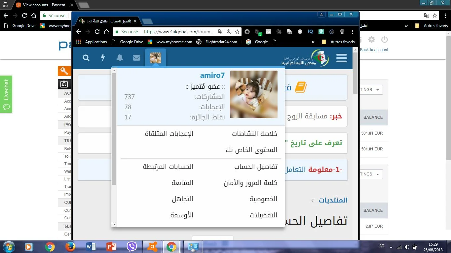Screen dimensions: 451x253
Task: Open الخصوصية privacy menu entry
Action: [263, 199]
